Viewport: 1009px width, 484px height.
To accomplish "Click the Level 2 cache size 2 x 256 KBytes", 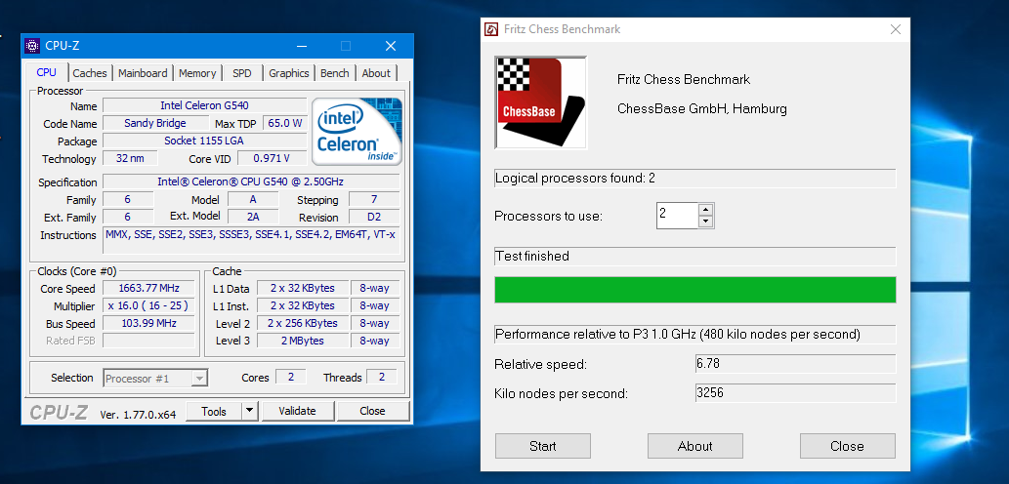I will [x=303, y=323].
